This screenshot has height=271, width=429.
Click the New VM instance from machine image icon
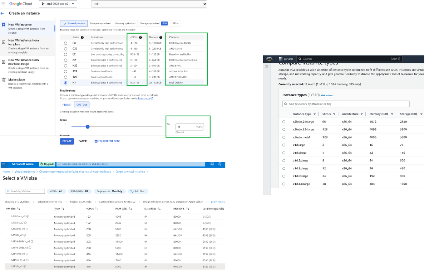4,62
